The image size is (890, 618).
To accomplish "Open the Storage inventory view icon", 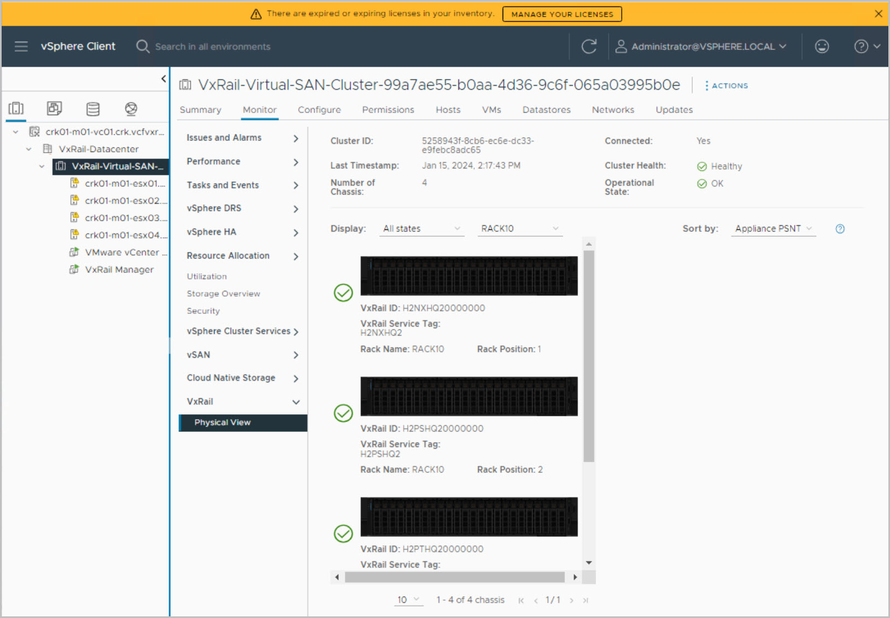I will click(x=93, y=109).
